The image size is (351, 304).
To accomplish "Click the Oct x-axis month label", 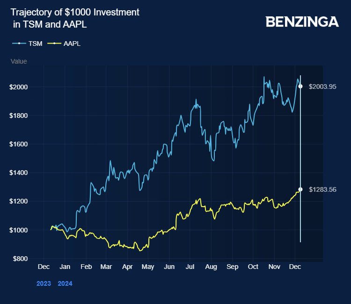I will coord(253,267).
